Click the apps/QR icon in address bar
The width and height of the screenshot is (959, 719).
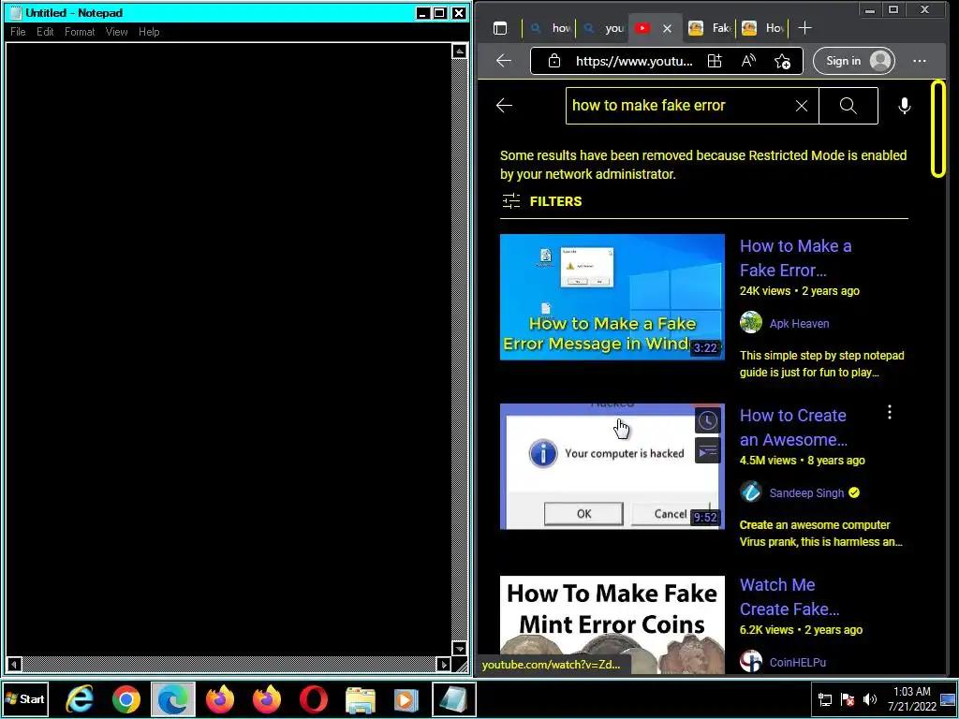pos(715,61)
